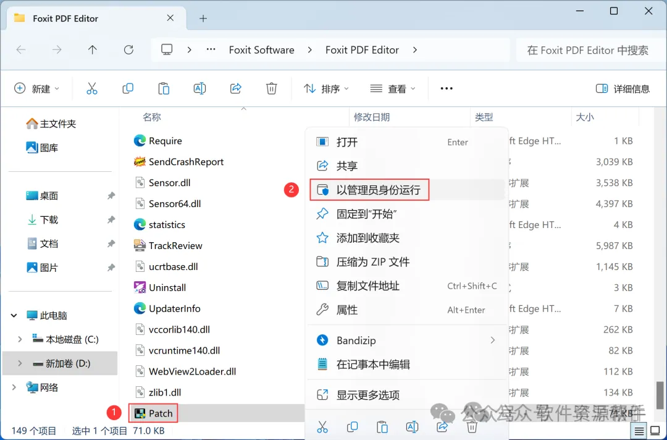The height and width of the screenshot is (440, 667).
Task: Open the 新建 dropdown
Action: (36, 88)
